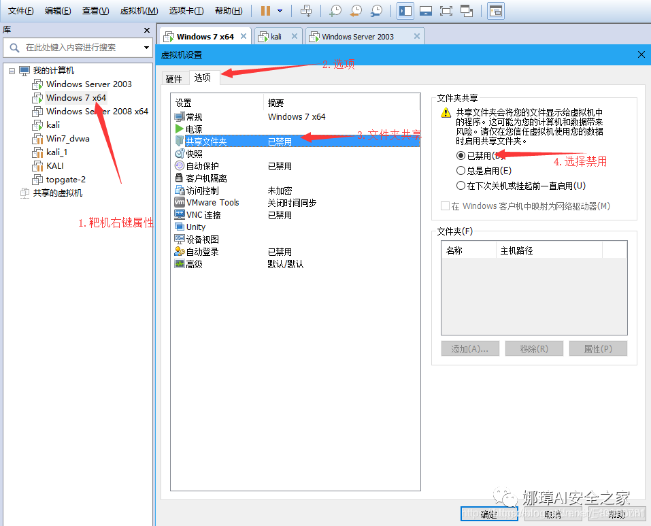The height and width of the screenshot is (526, 651).
Task: Click the pause virtual machine toolbar icon
Action: (265, 11)
